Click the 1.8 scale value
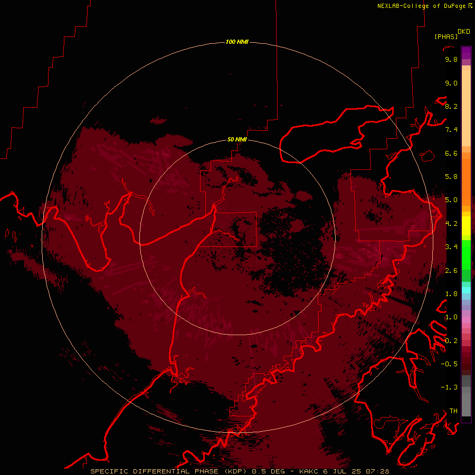 pyautogui.click(x=451, y=294)
